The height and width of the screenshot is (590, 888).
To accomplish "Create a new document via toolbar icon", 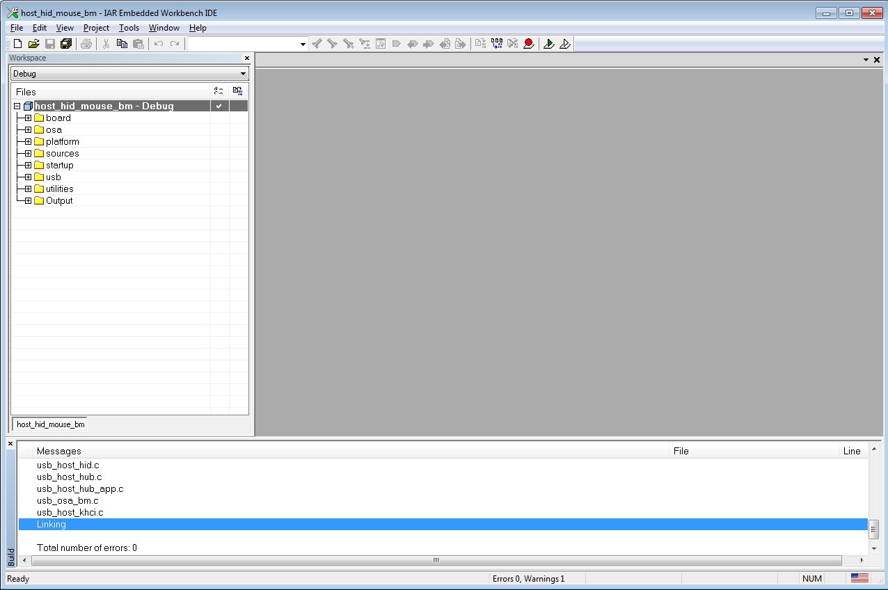I will (x=18, y=44).
